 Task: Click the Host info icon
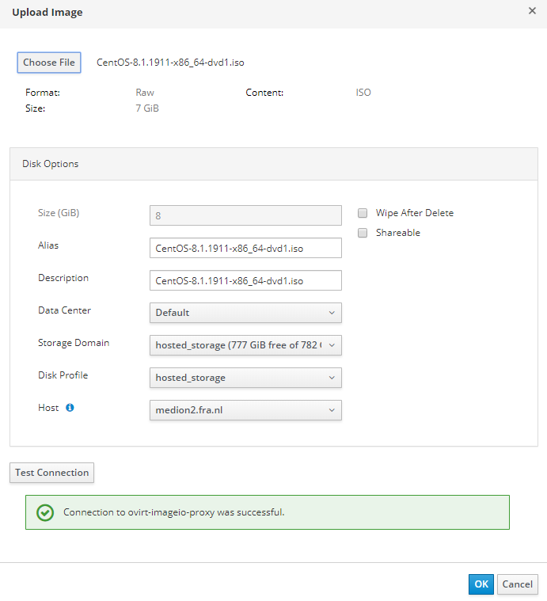coord(70,408)
